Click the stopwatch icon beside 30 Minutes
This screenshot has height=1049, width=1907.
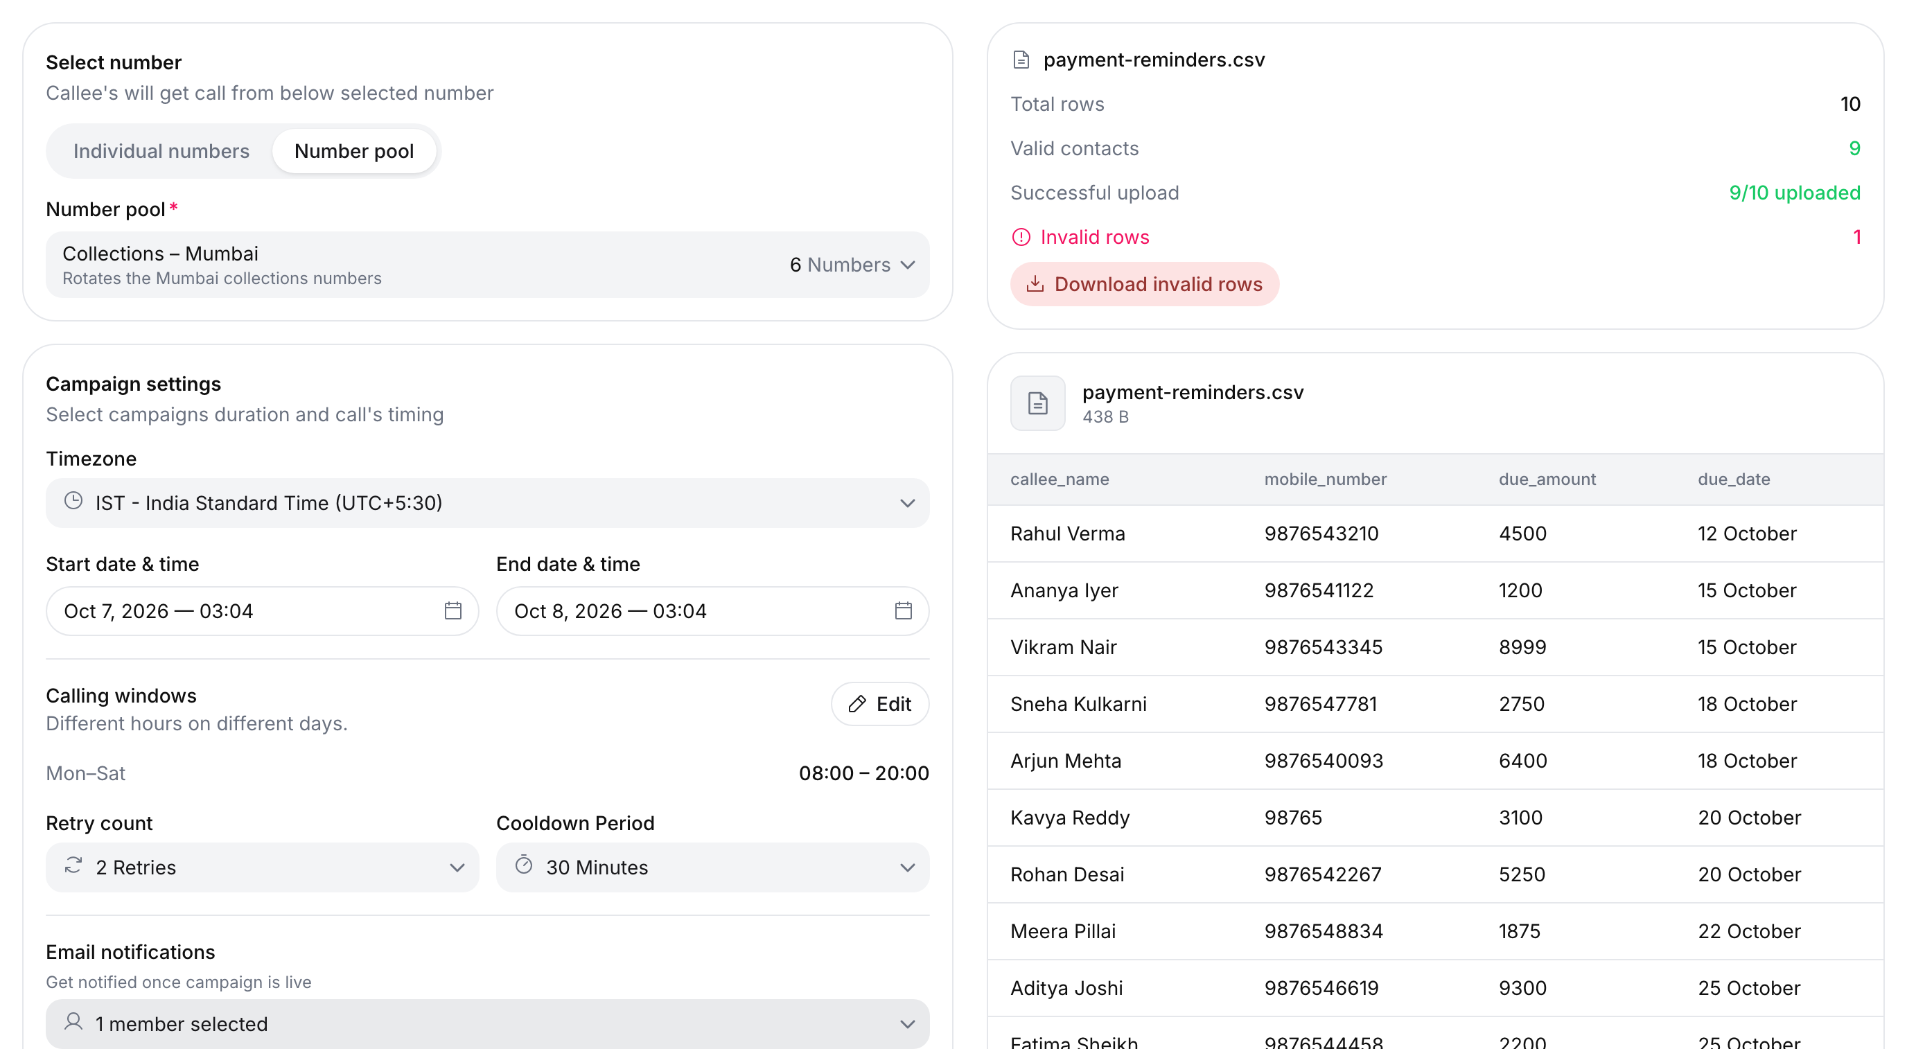point(524,865)
